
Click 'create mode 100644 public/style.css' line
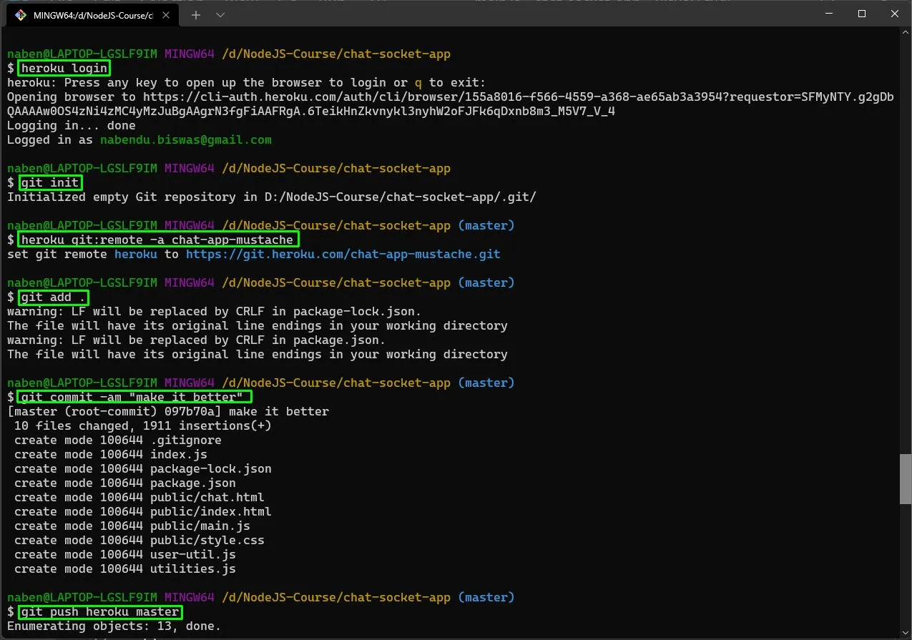139,541
